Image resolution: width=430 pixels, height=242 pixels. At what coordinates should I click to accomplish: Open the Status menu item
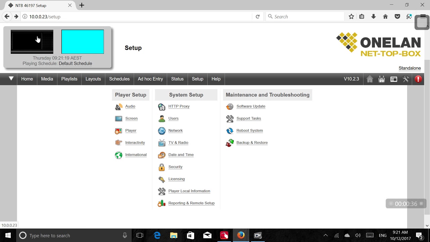pyautogui.click(x=177, y=79)
